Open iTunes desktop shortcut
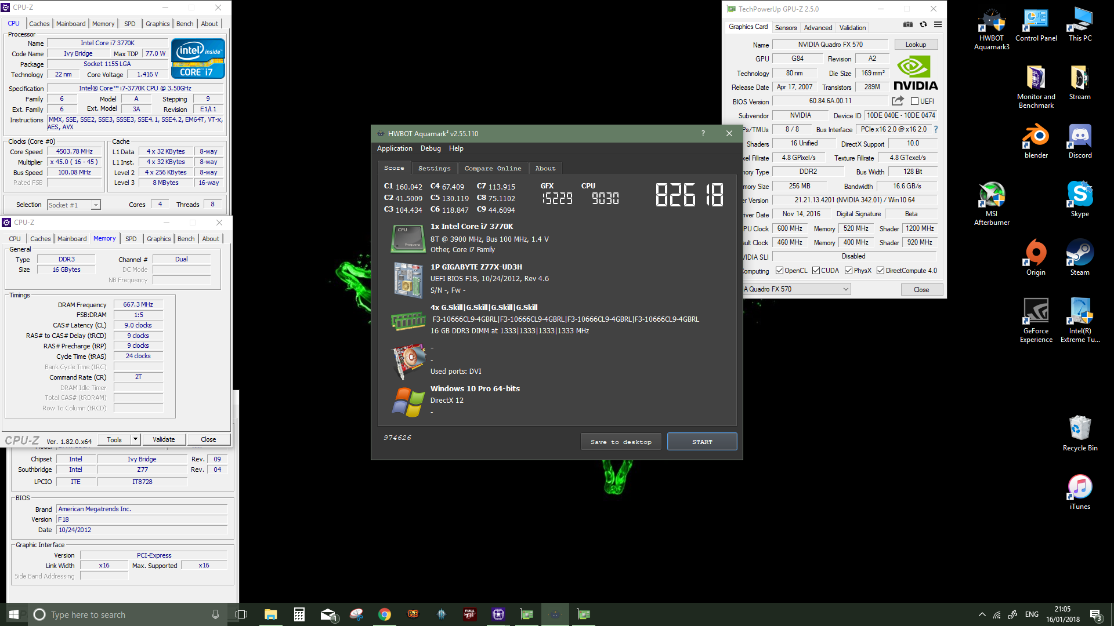Screen dimensions: 1114x626 pos(1080,493)
